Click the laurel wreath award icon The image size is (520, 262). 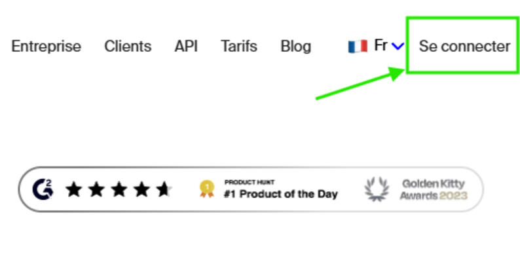pos(378,189)
